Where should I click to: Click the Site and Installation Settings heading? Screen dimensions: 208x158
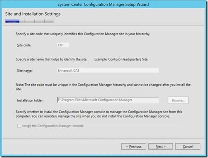click(33, 14)
